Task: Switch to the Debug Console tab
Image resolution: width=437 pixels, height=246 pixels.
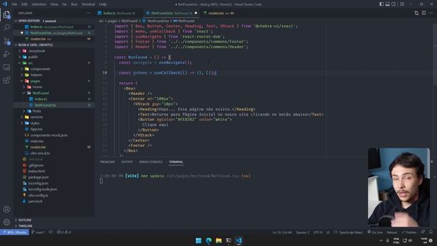Action: click(x=151, y=162)
